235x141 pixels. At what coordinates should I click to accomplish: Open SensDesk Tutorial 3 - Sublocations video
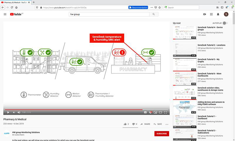(207, 132)
